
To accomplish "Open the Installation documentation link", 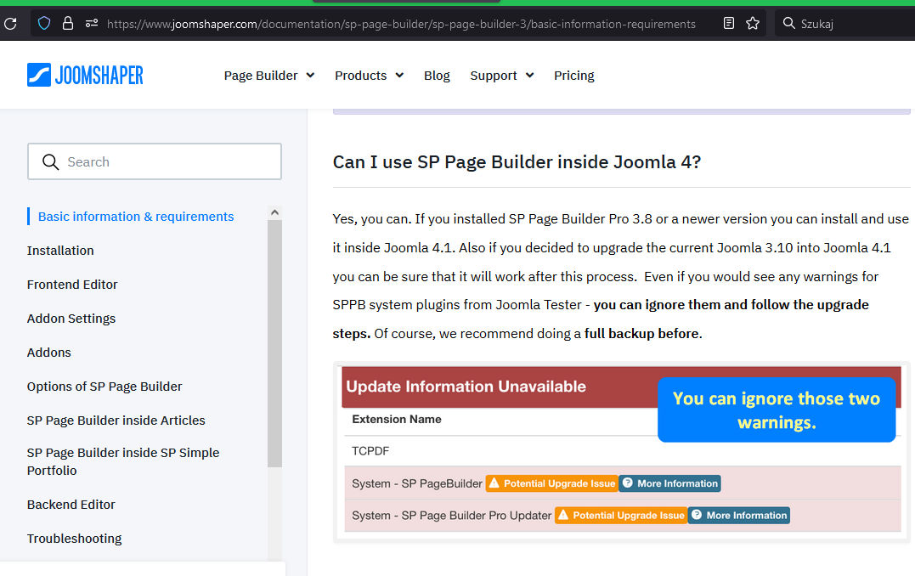I will click(x=60, y=251).
